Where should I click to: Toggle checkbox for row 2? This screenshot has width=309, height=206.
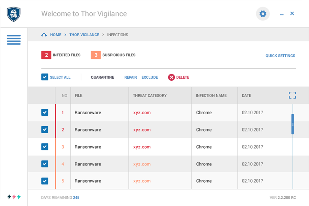pos(45,129)
